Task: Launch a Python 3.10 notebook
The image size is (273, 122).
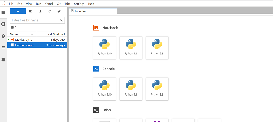Action: tap(104, 48)
